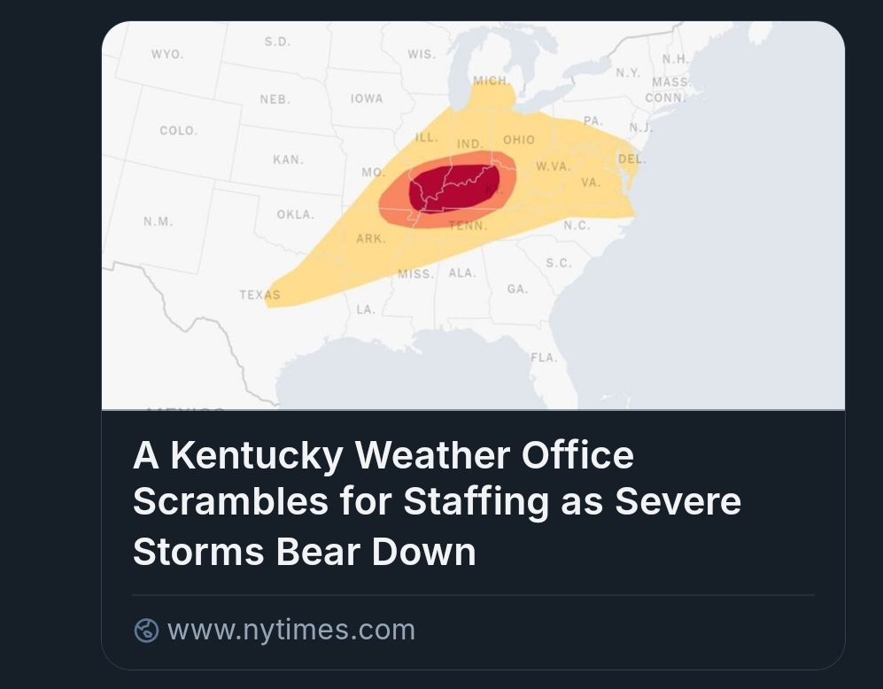Click the FLA. label on the map
The height and width of the screenshot is (689, 883).
point(544,358)
